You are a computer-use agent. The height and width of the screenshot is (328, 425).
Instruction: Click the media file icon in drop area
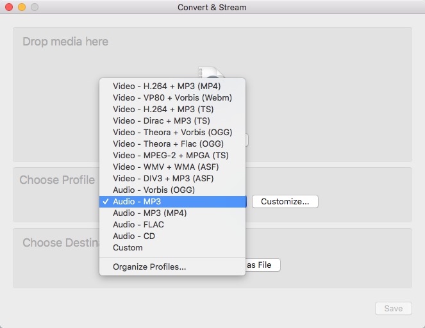coord(211,72)
